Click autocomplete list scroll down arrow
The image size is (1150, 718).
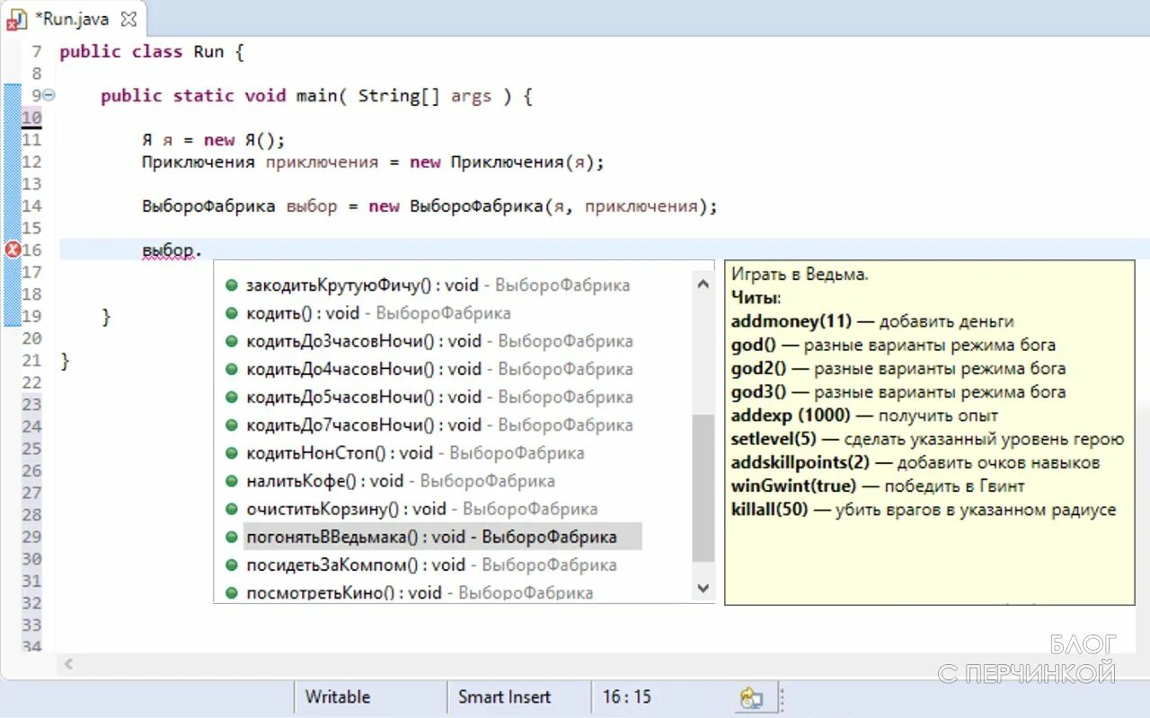(703, 588)
